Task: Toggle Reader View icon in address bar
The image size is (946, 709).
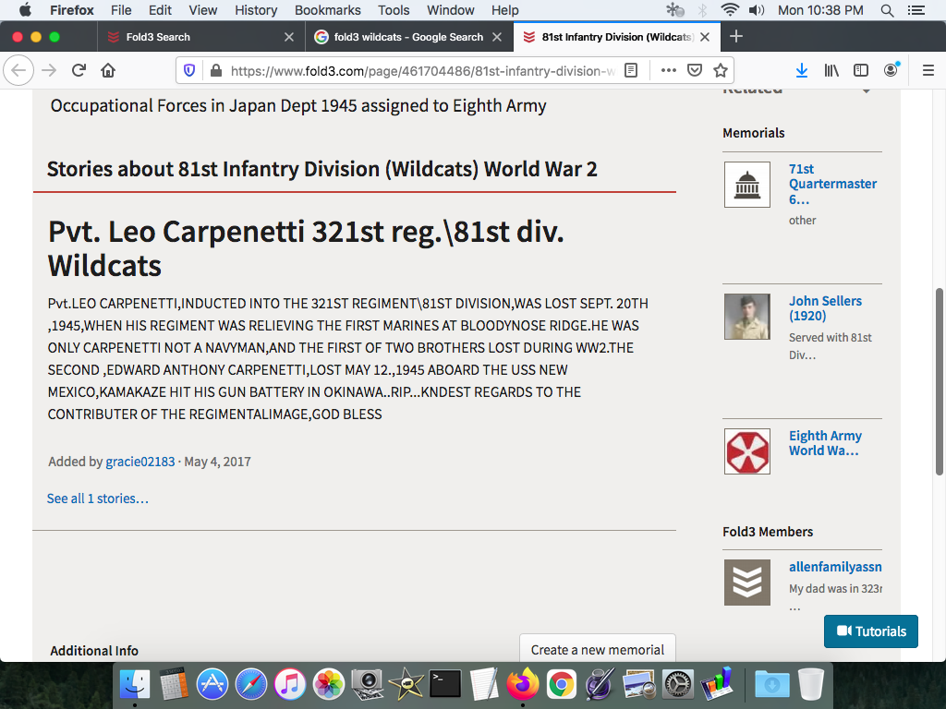Action: pos(631,70)
